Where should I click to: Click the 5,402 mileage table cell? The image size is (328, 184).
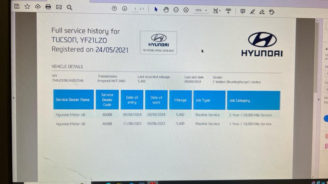point(180,114)
